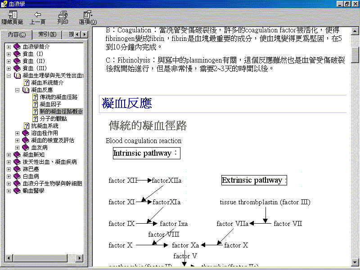This screenshot has width=360, height=270.
Task: Click the topic icon beside 凝血系統簡介
Action: pos(27,83)
